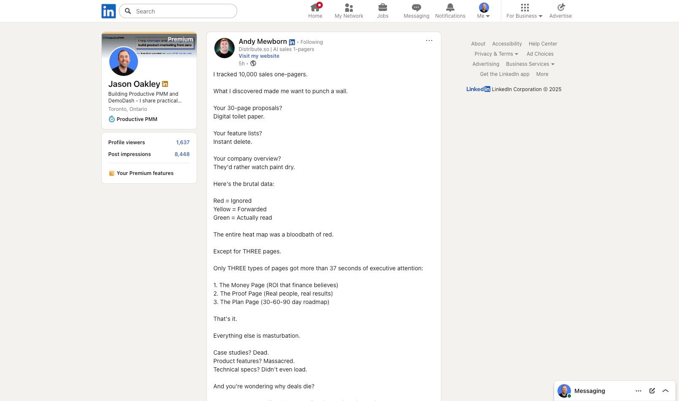Click the 'Toronto, Ontario' location text
The image size is (679, 401).
pos(128,109)
